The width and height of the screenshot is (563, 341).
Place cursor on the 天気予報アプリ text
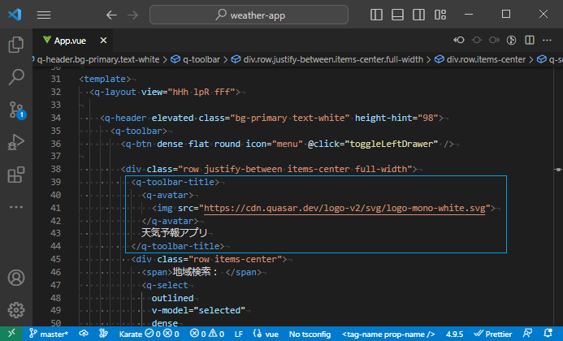tap(174, 233)
